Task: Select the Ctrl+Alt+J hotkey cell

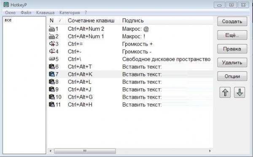Action: point(79,89)
